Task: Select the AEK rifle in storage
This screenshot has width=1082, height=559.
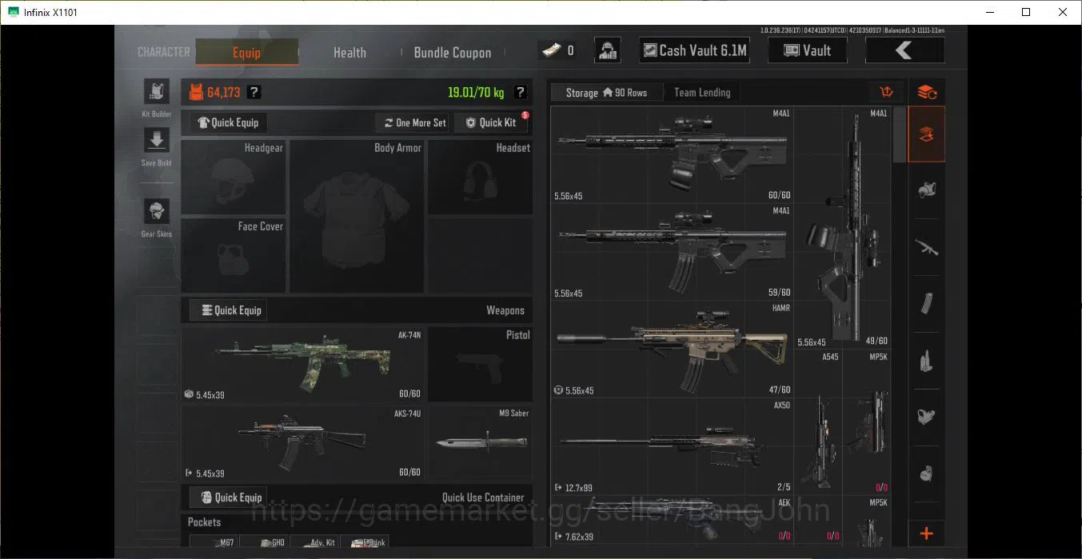Action: [673, 520]
